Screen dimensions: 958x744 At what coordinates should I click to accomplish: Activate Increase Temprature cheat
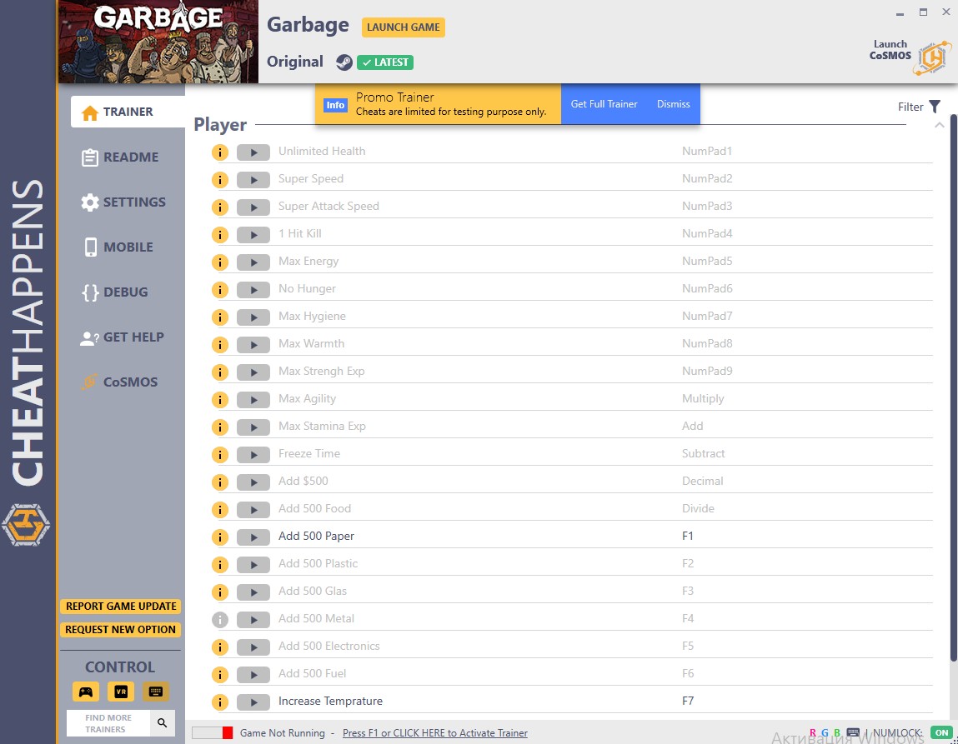(253, 702)
